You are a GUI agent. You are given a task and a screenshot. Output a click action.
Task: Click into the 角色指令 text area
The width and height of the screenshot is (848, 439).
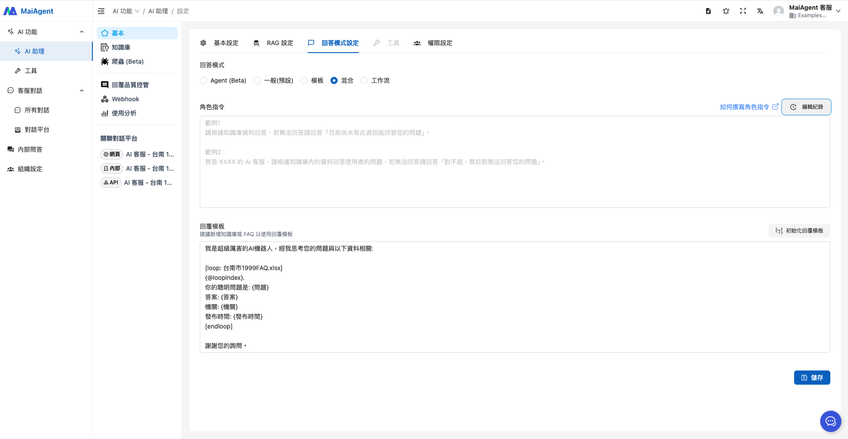coord(514,177)
